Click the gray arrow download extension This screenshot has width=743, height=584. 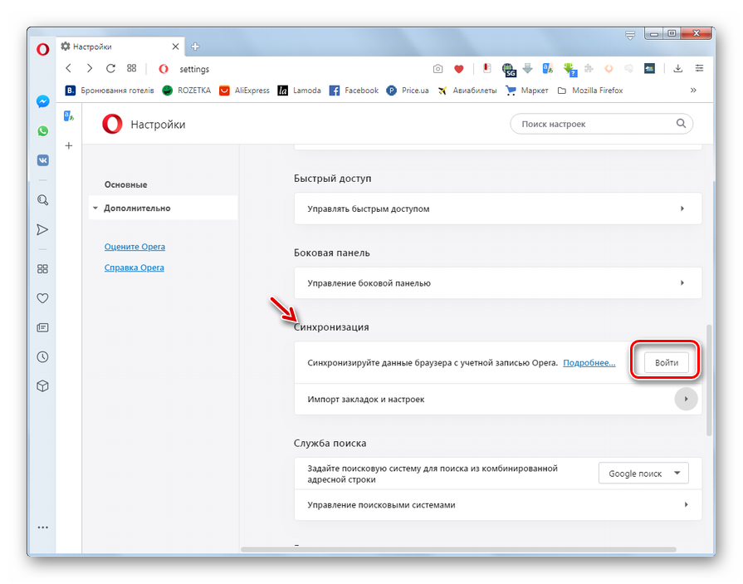point(527,69)
